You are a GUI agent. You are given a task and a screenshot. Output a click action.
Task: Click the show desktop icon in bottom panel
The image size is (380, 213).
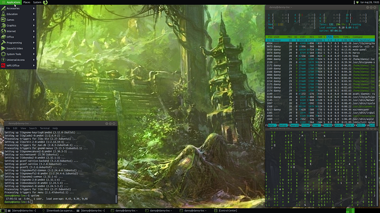click(x=2, y=211)
